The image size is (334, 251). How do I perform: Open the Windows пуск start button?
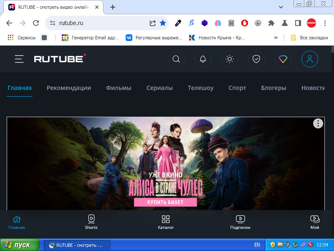pyautogui.click(x=20, y=245)
